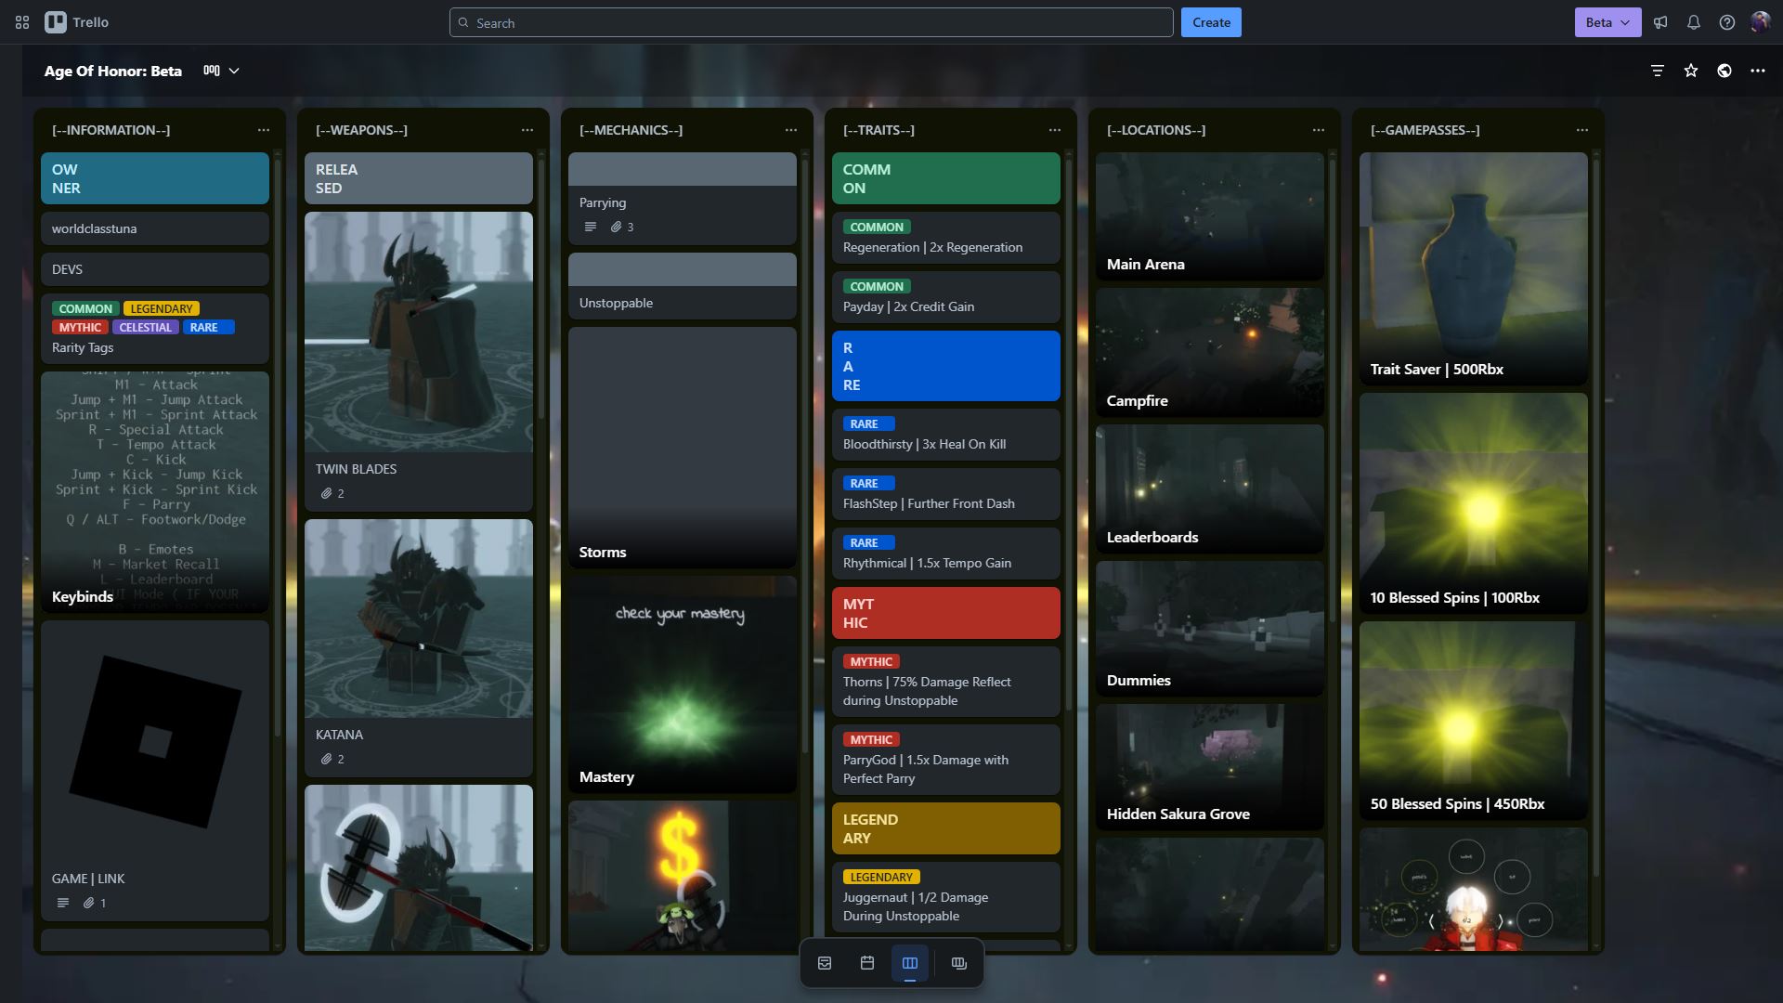1783x1003 pixels.
Task: Click the board visibility globe icon
Action: point(1724,71)
